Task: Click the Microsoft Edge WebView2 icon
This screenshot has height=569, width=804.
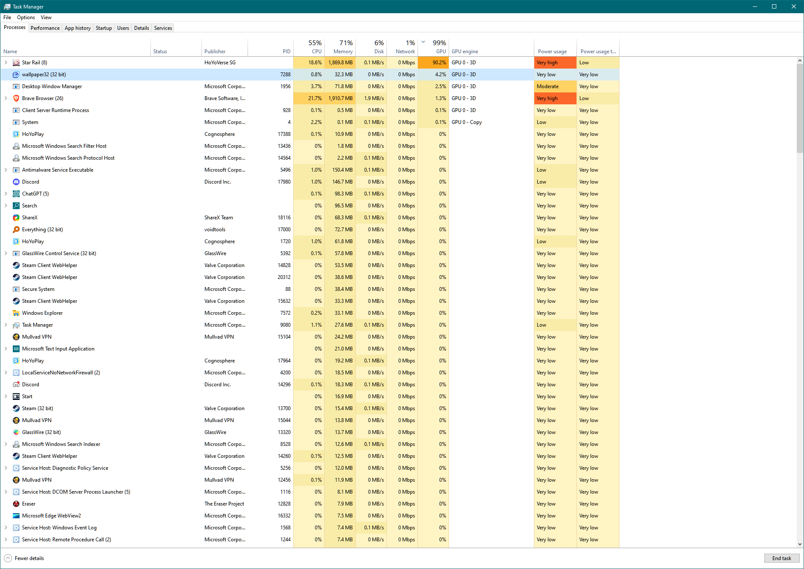Action: pos(16,516)
